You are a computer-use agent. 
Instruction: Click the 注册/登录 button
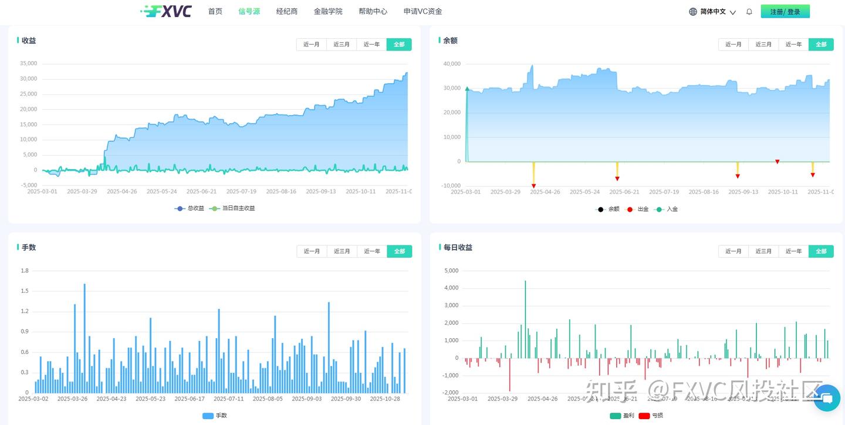[785, 11]
